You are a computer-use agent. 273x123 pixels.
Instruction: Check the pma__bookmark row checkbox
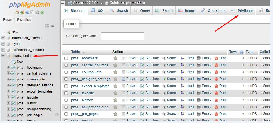click(x=66, y=58)
